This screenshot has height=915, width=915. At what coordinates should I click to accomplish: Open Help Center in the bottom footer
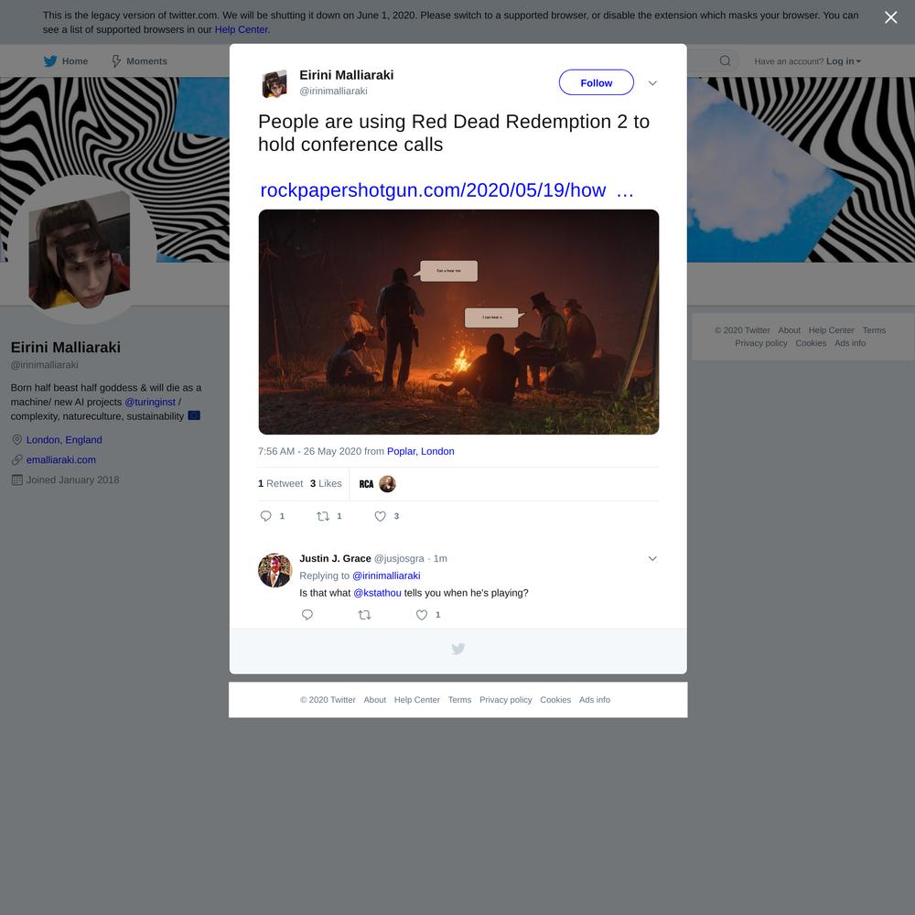tap(416, 700)
